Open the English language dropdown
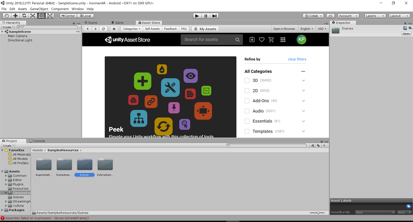The width and height of the screenshot is (413, 222). pos(307,29)
